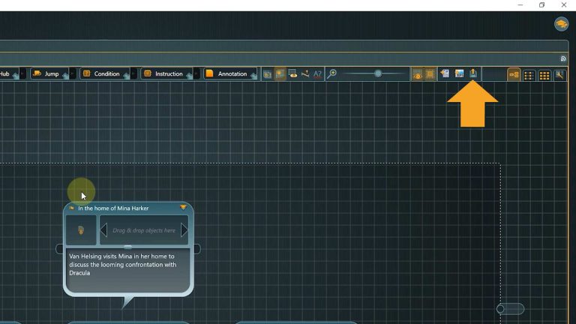Restore down the application window
This screenshot has height=324, width=576.
(541, 5)
